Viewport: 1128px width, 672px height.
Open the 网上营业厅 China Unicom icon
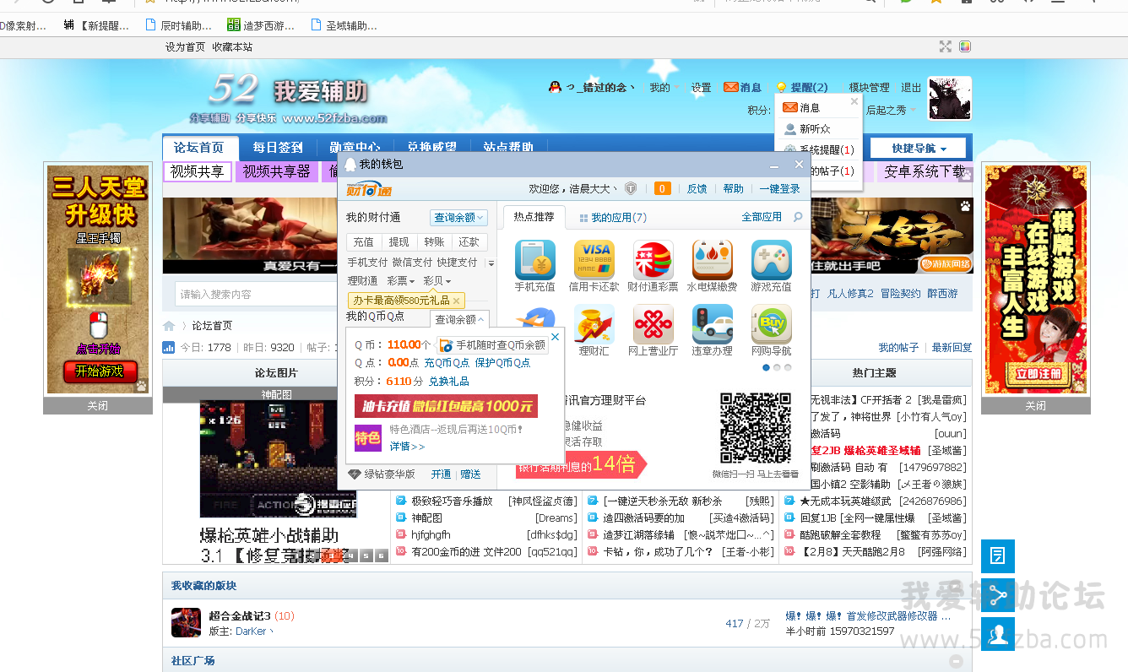pos(653,324)
